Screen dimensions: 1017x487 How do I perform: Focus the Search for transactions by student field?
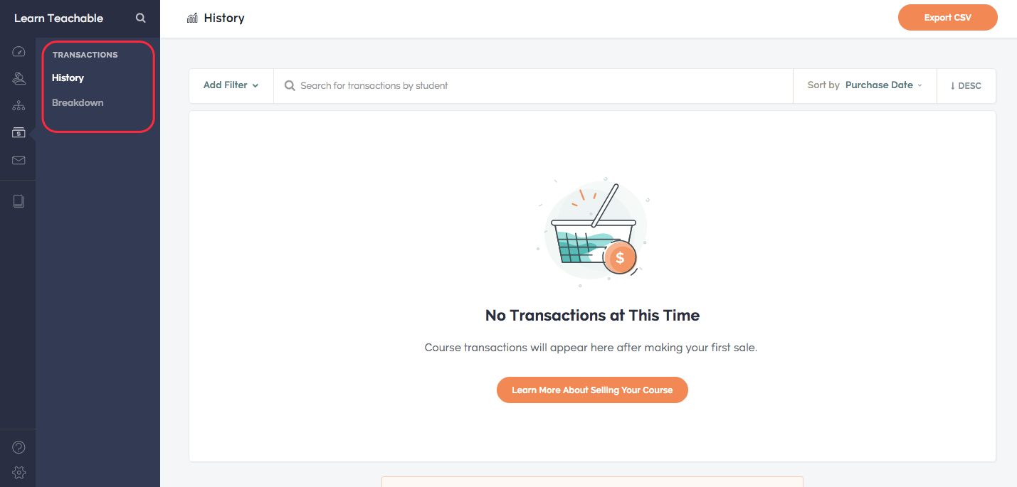(x=533, y=85)
